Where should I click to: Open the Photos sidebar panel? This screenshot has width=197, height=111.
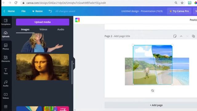(x=6, y=47)
